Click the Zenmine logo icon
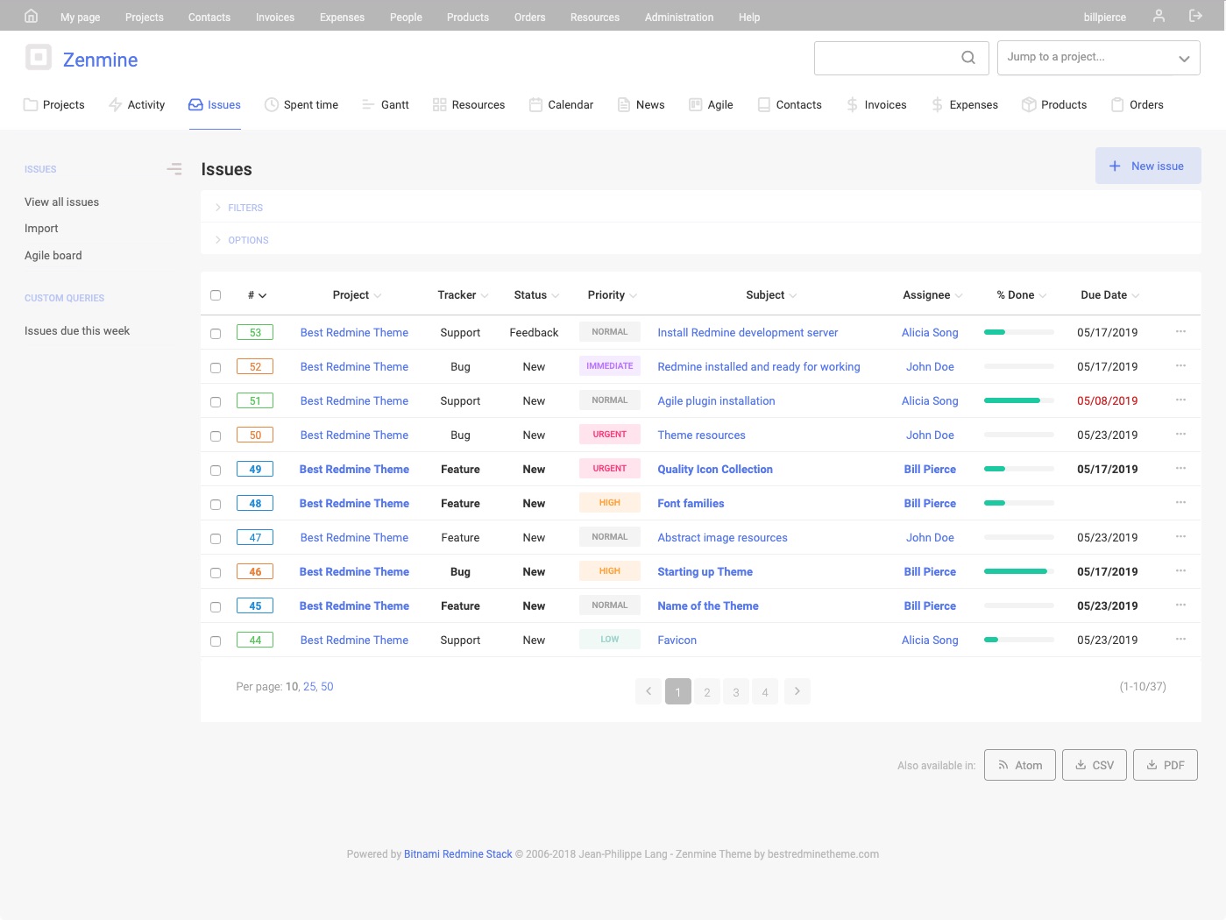 39,57
